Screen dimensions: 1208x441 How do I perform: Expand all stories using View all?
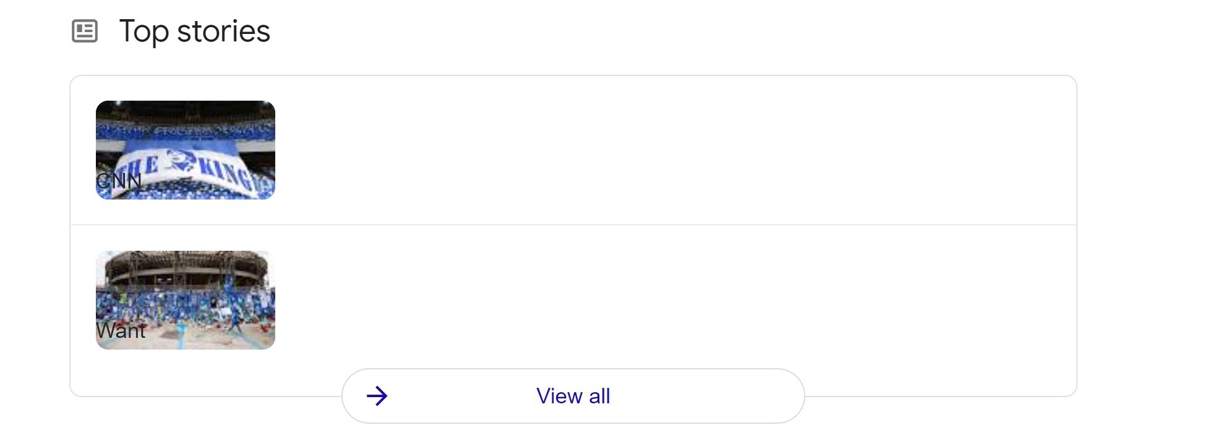[573, 396]
